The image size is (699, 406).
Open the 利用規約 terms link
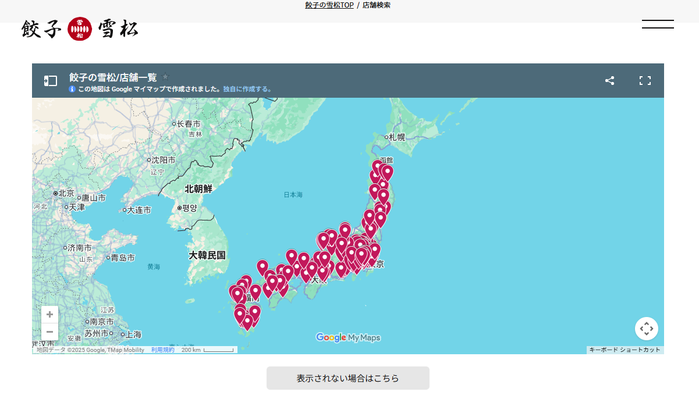[162, 350]
